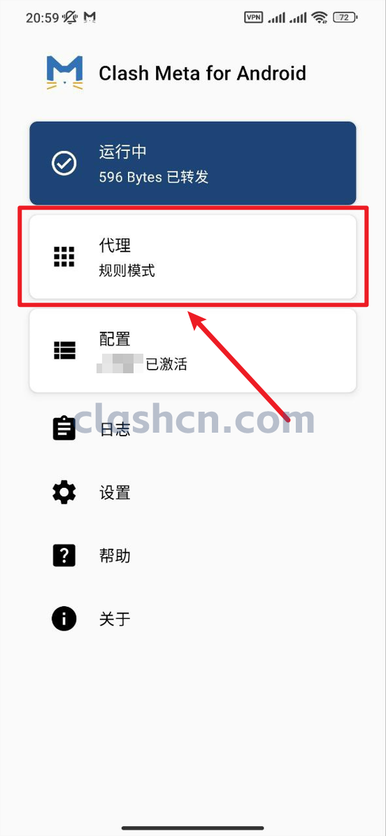Screen dimensions: 386x836
Task: Tap the running status checkmark icon
Action: click(64, 163)
